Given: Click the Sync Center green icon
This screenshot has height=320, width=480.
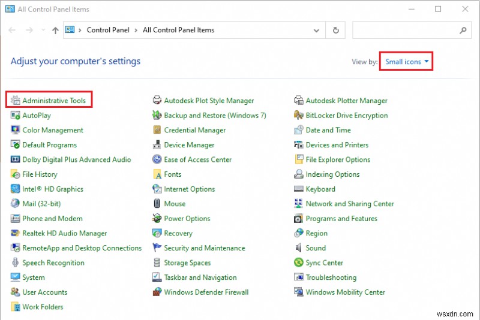Looking at the screenshot, I should pos(299,263).
